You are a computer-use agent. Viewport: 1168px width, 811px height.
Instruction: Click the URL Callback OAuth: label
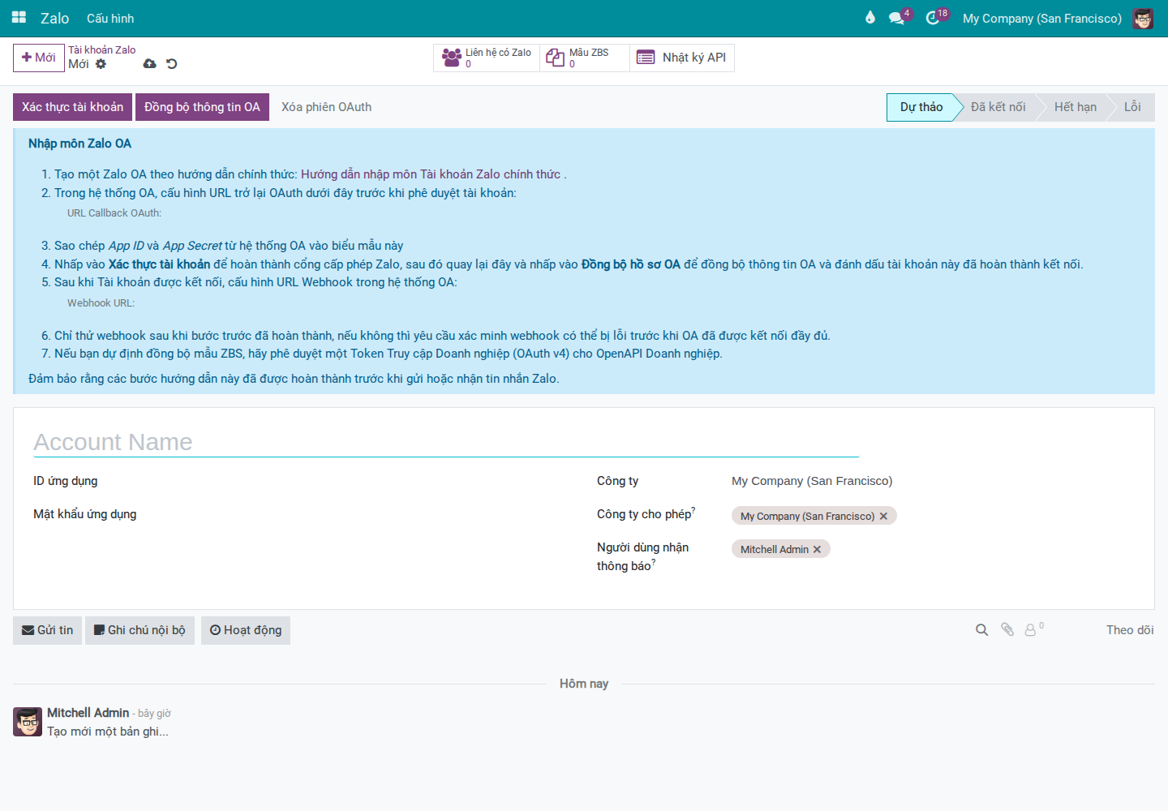pyautogui.click(x=114, y=213)
